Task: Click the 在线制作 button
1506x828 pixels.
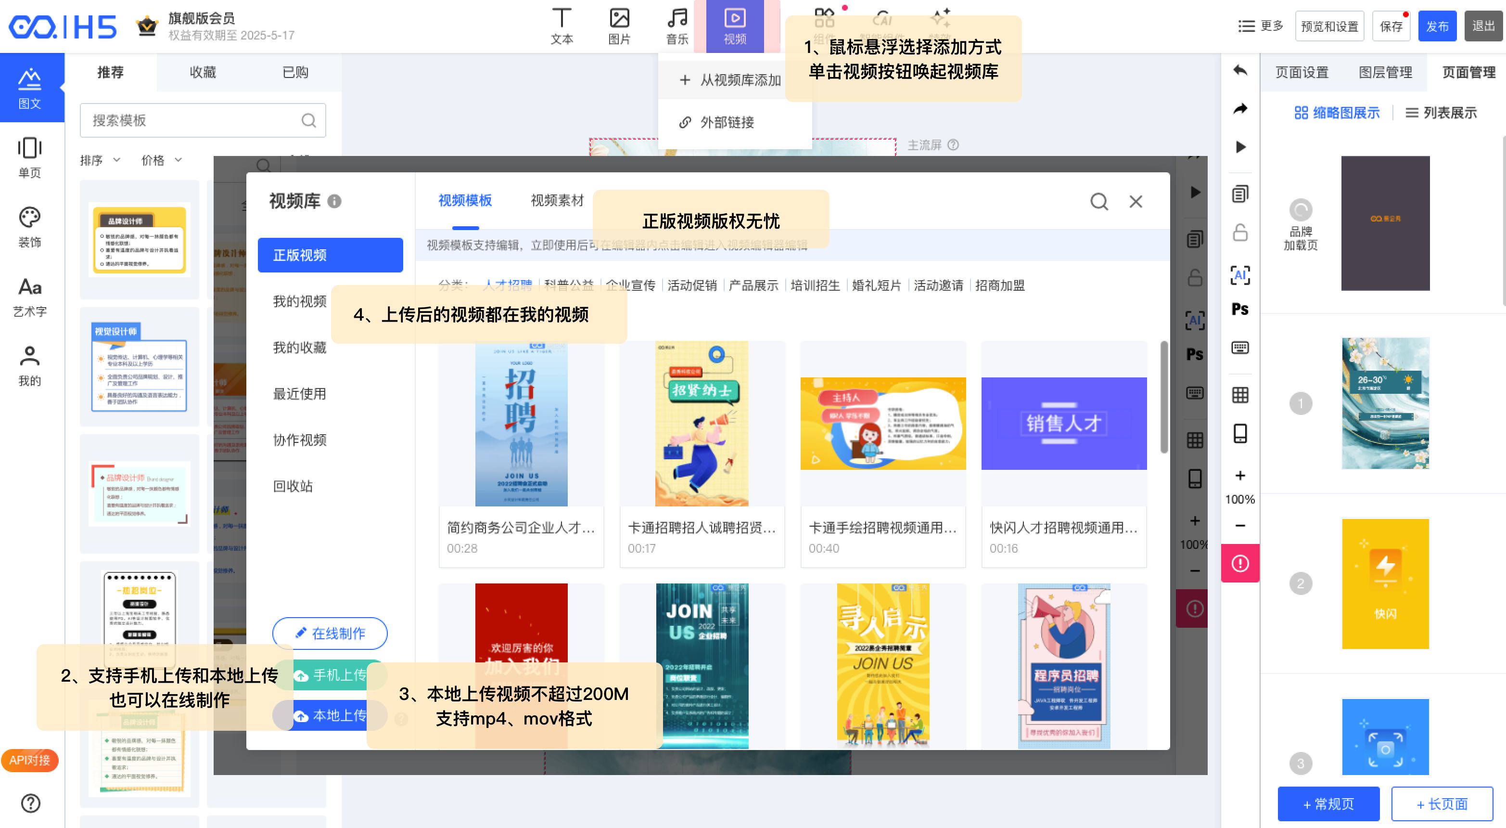Action: pos(330,634)
